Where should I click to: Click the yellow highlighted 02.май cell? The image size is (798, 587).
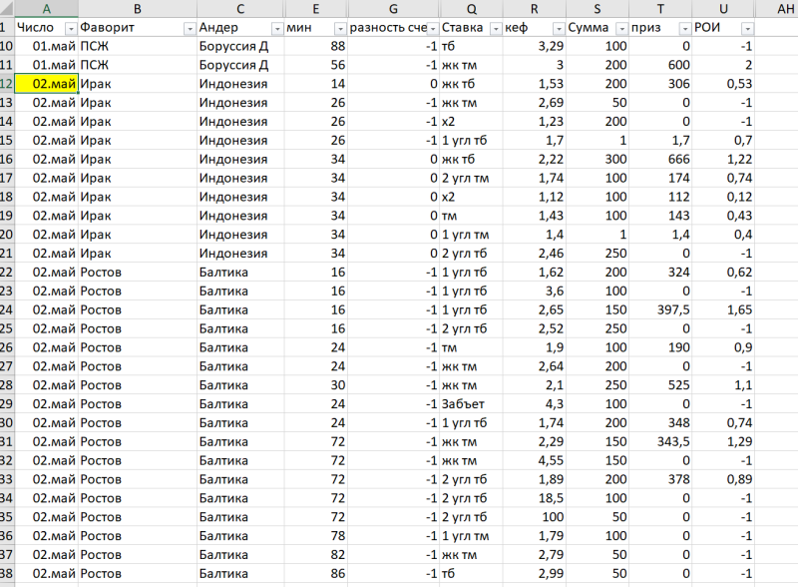[x=46, y=84]
